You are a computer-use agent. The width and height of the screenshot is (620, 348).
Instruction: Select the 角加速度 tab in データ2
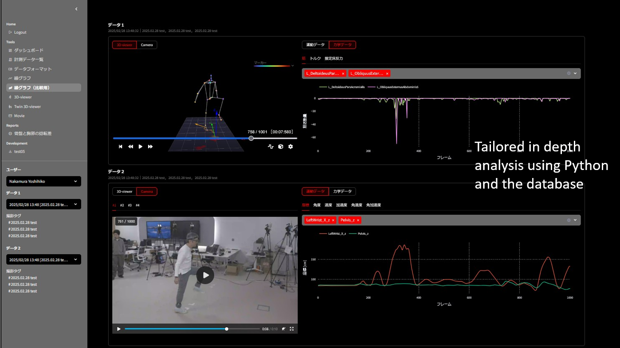pyautogui.click(x=374, y=205)
